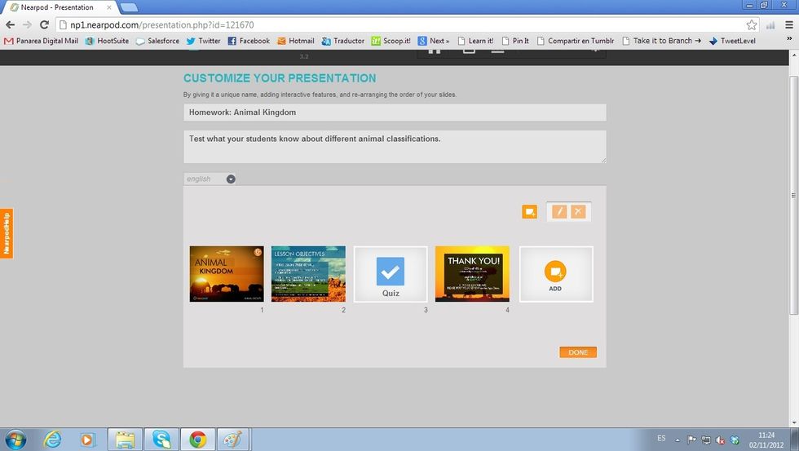Open Windows Media Player from the taskbar
799x451 pixels.
coord(87,440)
